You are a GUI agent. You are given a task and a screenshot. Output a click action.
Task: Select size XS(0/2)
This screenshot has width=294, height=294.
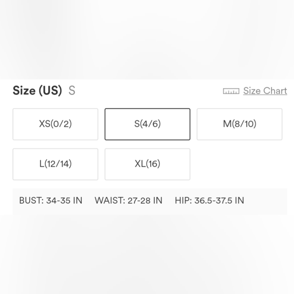[x=55, y=124]
